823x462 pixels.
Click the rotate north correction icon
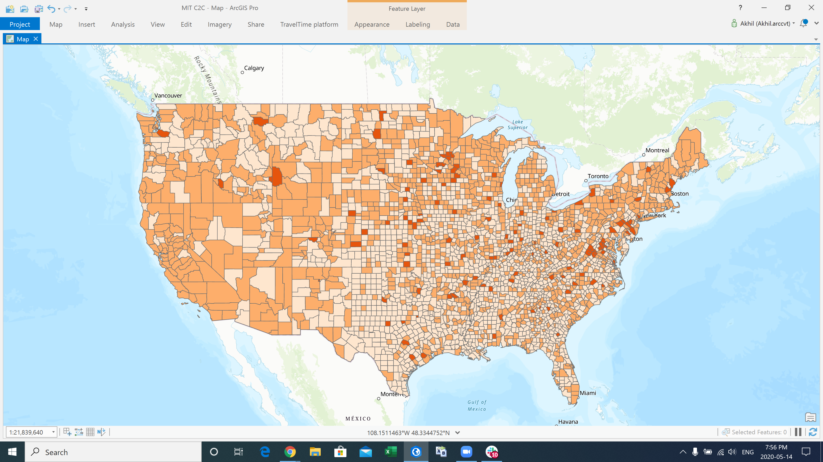101,432
